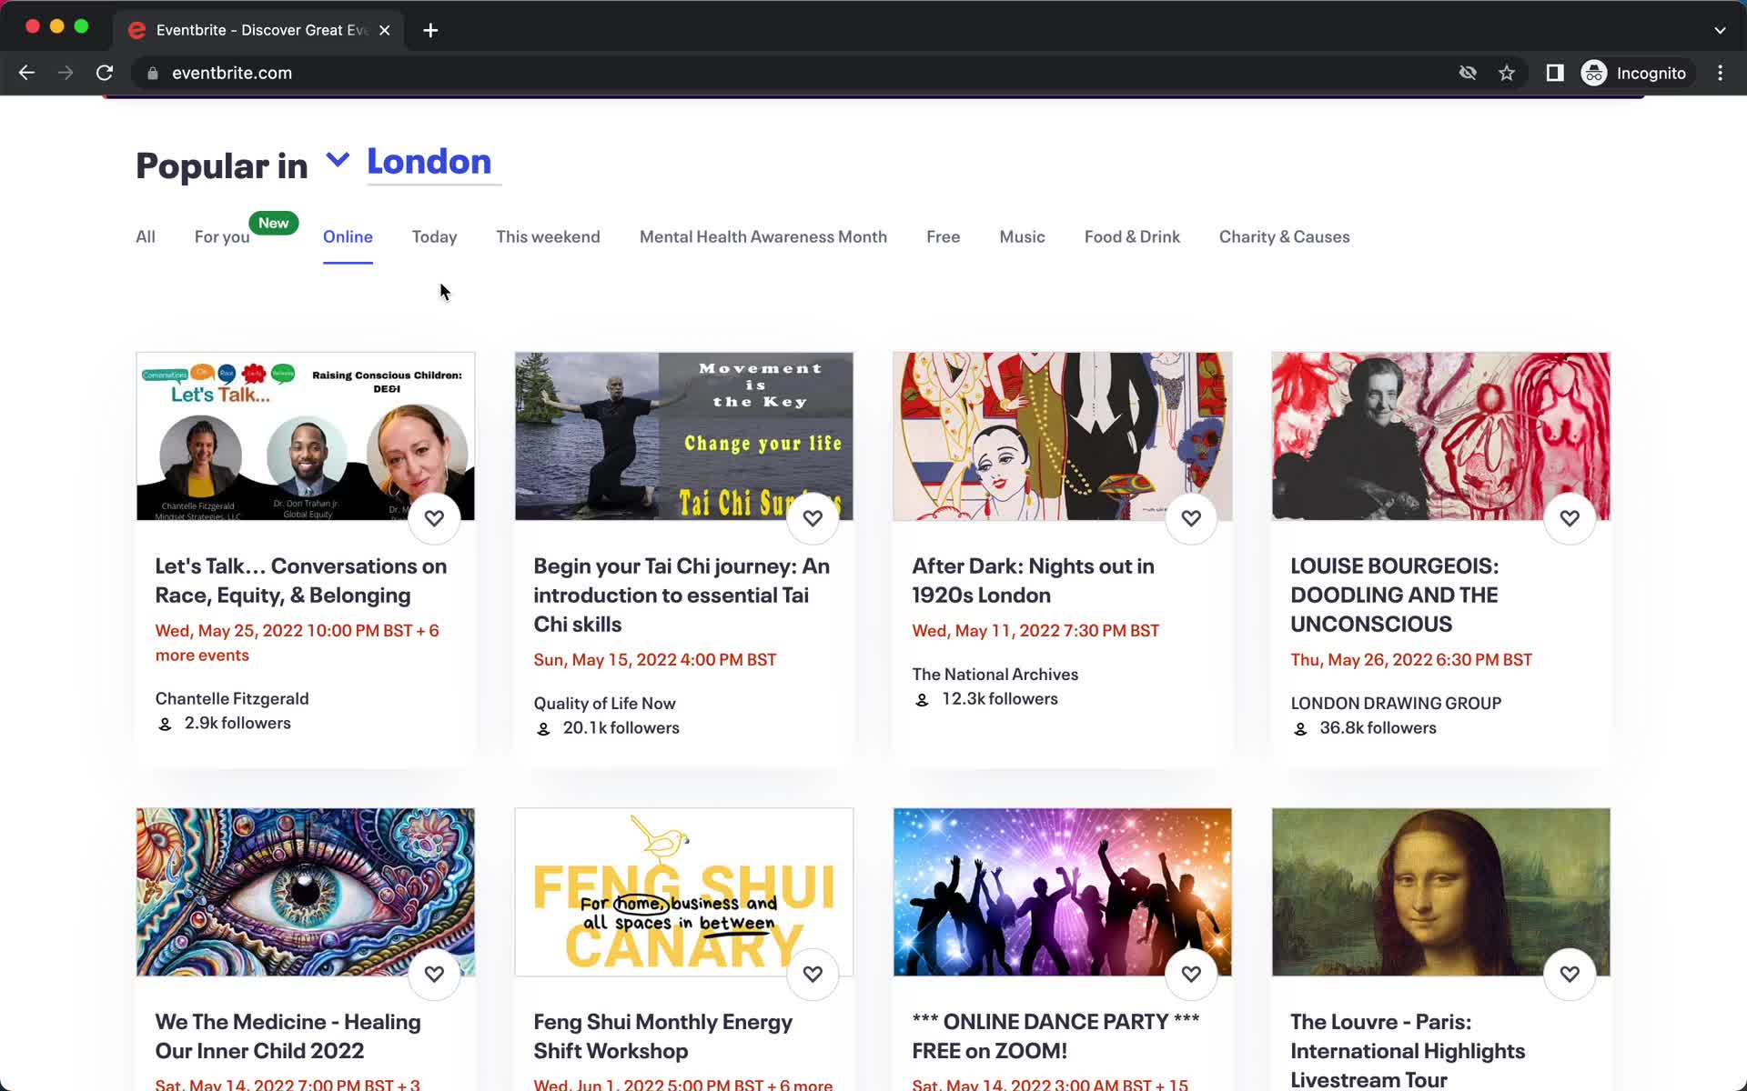Open the Incognito profile button
The height and width of the screenshot is (1091, 1747).
[1634, 73]
